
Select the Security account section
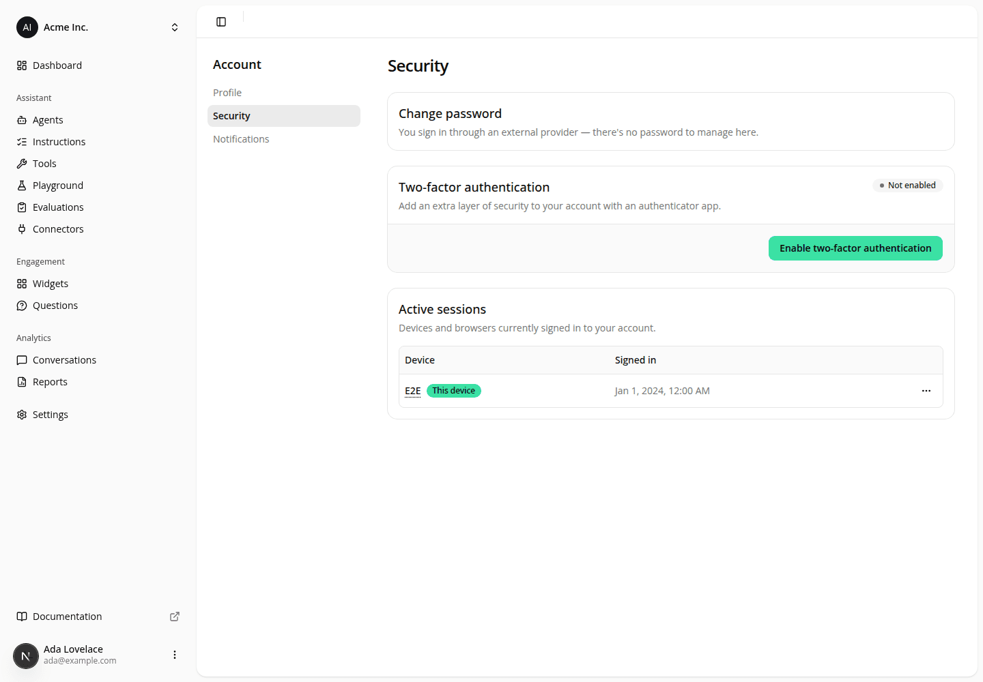click(284, 116)
